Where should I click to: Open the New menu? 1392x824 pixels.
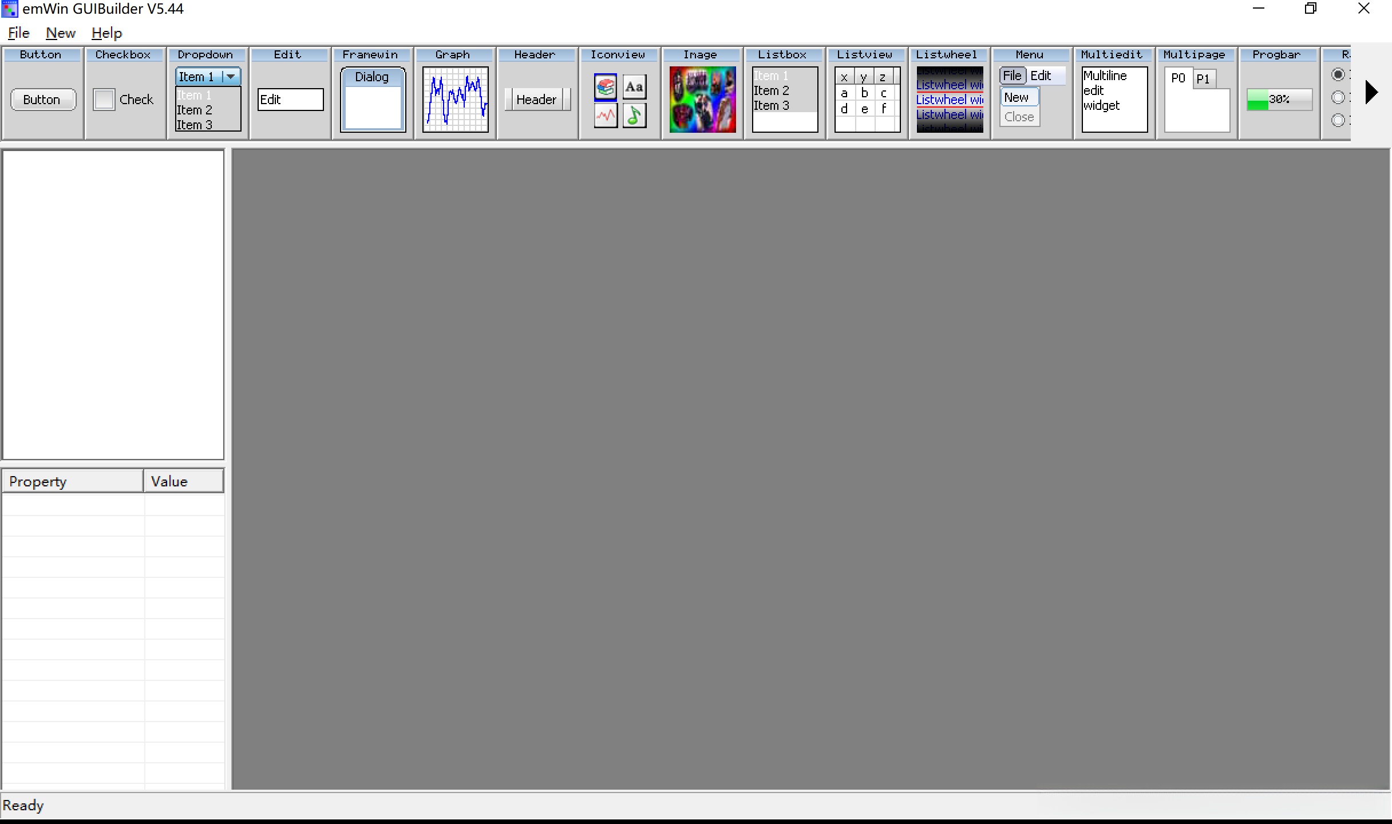[x=61, y=33]
